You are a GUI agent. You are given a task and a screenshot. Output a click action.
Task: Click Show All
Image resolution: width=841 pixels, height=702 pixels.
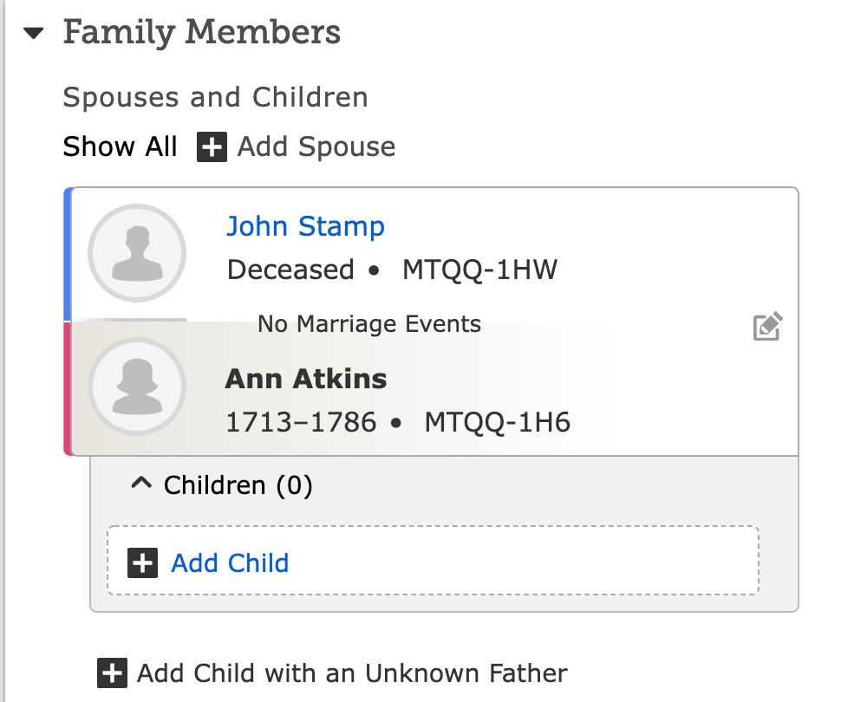pos(120,146)
